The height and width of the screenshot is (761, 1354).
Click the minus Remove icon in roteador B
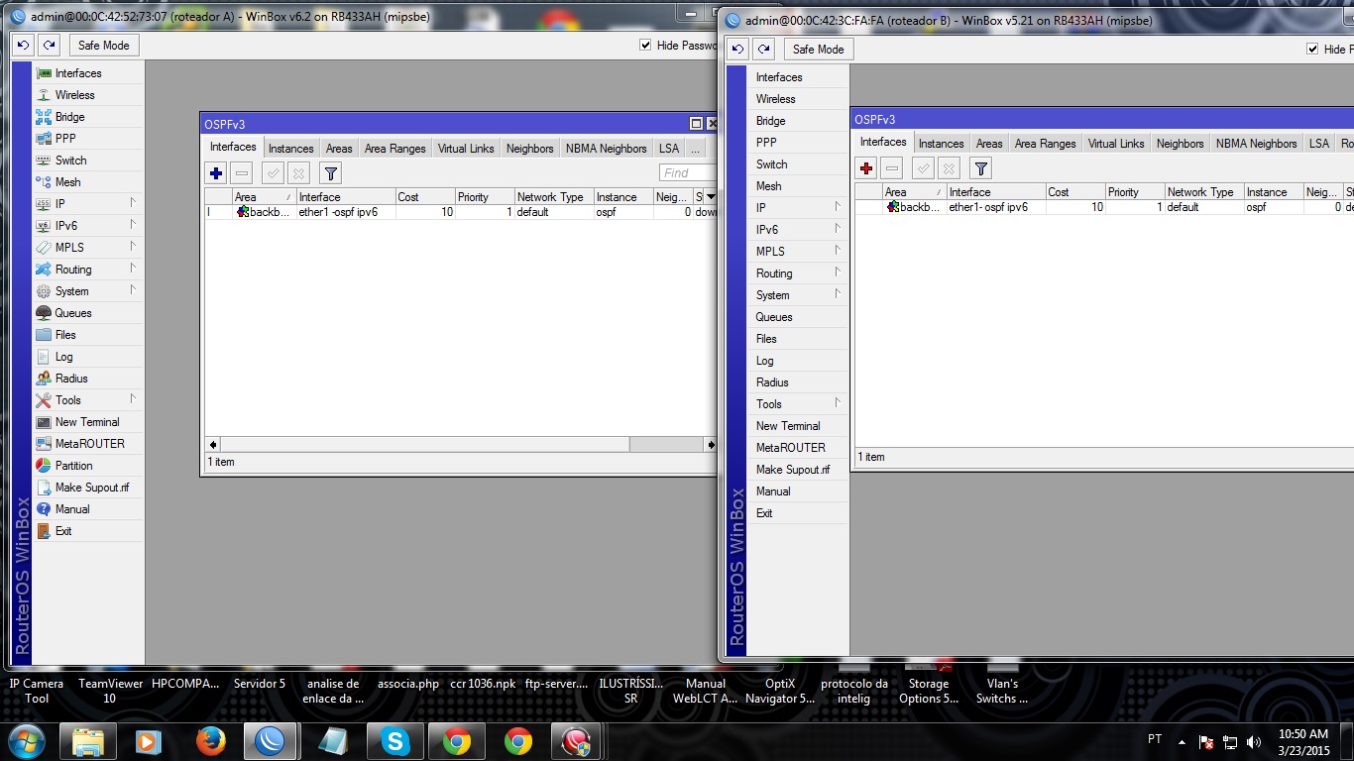click(892, 168)
